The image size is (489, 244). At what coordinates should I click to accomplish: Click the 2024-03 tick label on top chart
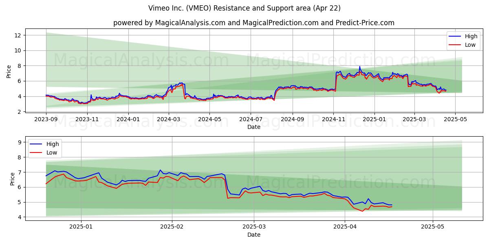pyautogui.click(x=169, y=119)
